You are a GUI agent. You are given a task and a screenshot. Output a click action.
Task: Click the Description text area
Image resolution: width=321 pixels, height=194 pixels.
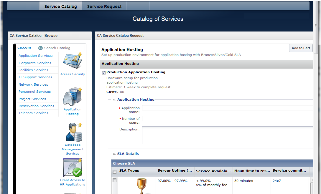coord(227,135)
